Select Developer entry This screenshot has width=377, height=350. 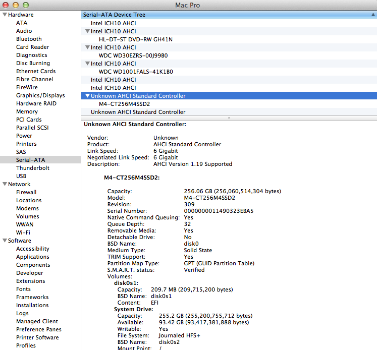(30, 273)
